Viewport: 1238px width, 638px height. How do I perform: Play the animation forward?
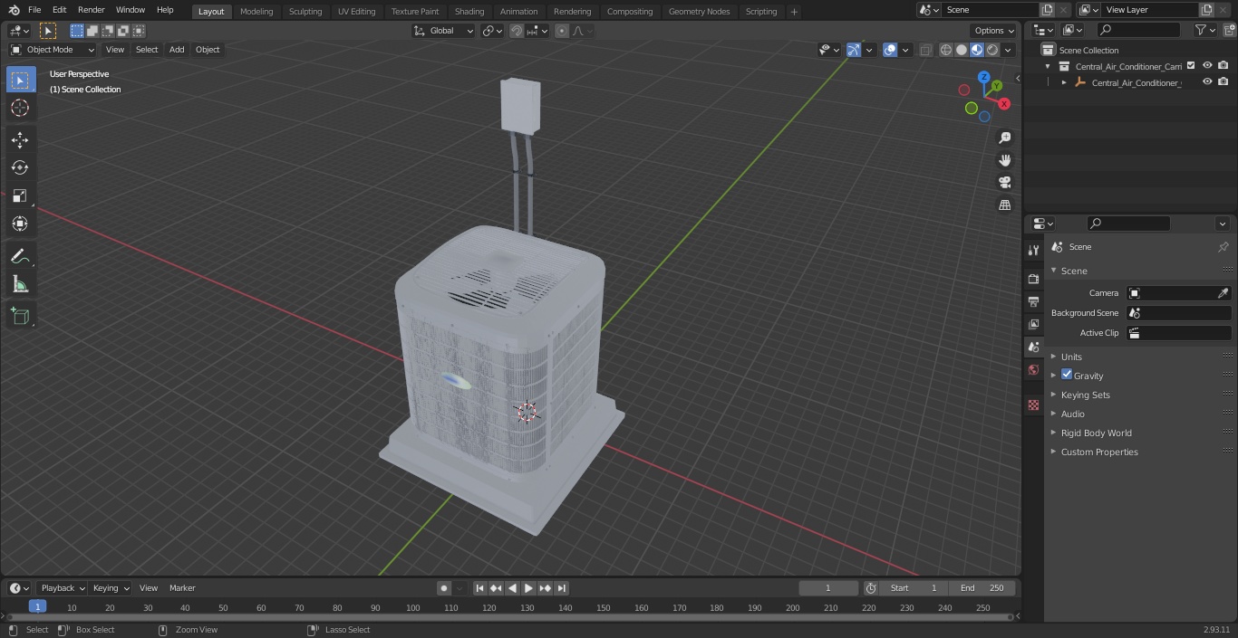[529, 588]
